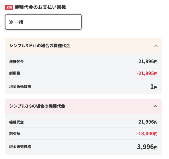Click the 割引額 label under シンプル3 S

[x=15, y=133]
